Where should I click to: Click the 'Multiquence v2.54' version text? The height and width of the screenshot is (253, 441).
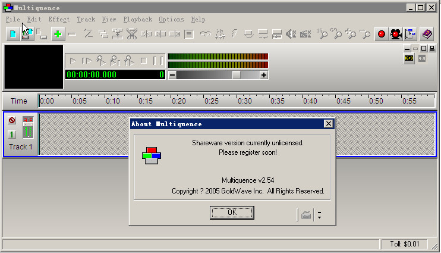248,180
